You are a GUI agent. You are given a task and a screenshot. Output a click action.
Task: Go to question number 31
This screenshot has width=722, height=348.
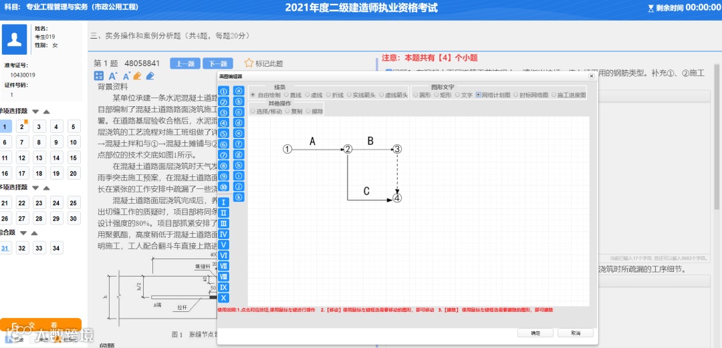(x=5, y=248)
